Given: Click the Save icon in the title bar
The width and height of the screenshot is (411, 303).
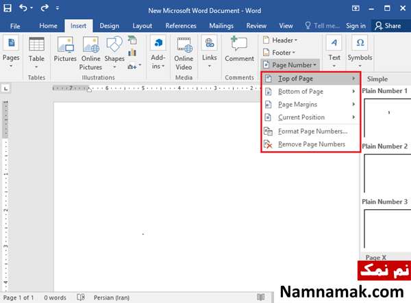Looking at the screenshot, I should (x=8, y=8).
